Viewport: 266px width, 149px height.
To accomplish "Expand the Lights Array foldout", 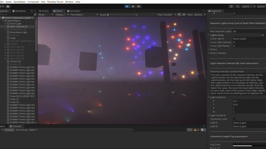I will [209, 35].
